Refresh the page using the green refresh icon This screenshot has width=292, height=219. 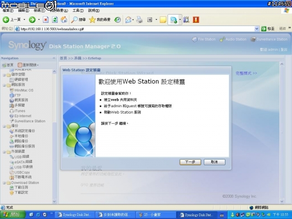[x=55, y=19]
